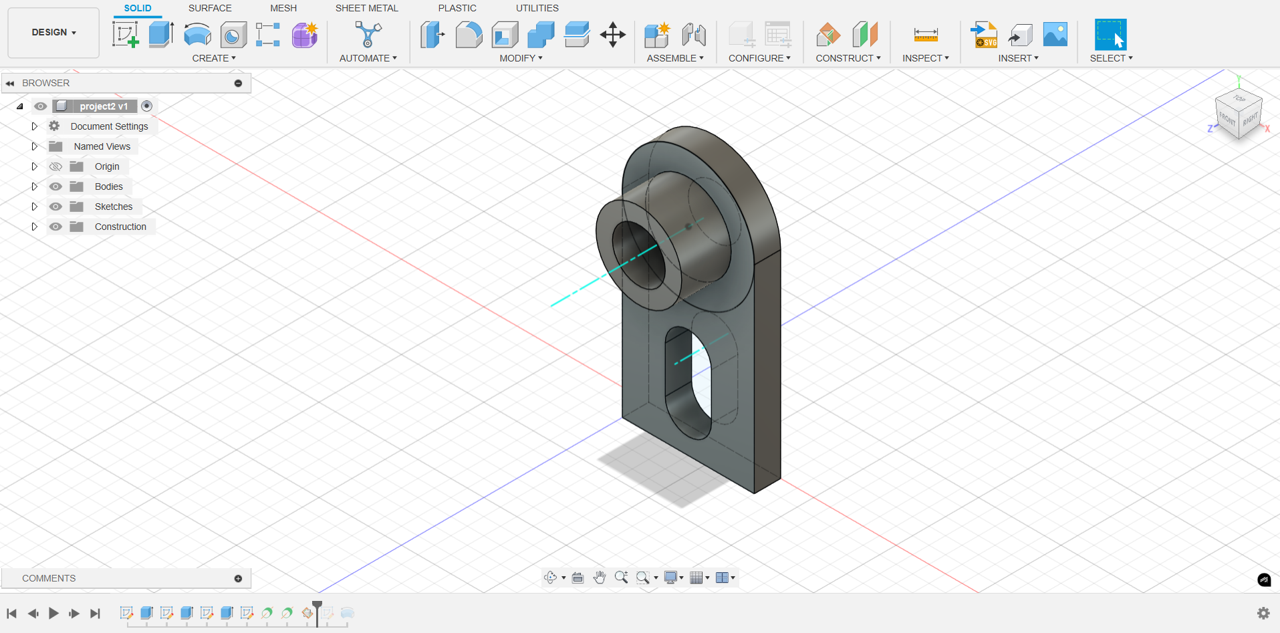The image size is (1280, 633).
Task: Hide the Construction folder
Action: pyautogui.click(x=55, y=227)
